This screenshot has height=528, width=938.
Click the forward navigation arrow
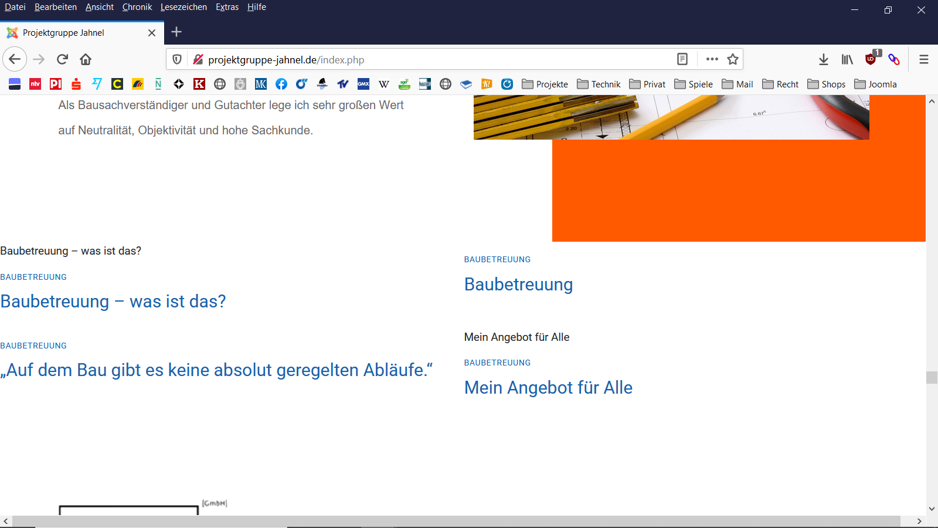39,59
